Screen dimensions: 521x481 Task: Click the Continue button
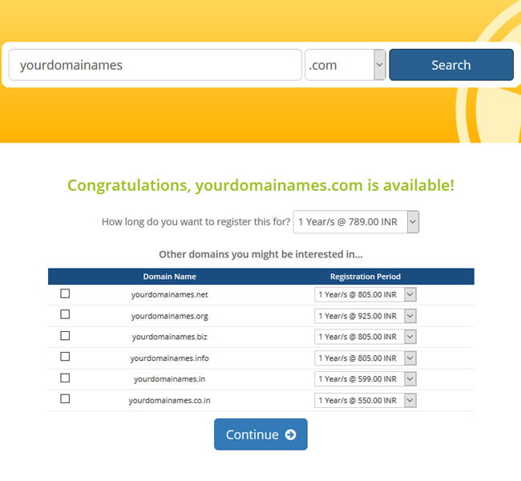click(x=260, y=435)
